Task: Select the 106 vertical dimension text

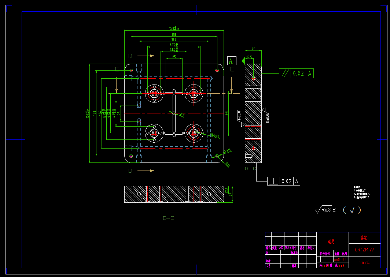Action: coord(100,113)
